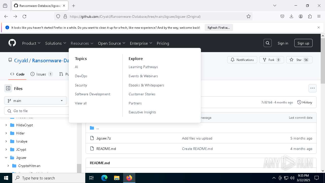Open the three-dots more options button

[x=313, y=88]
